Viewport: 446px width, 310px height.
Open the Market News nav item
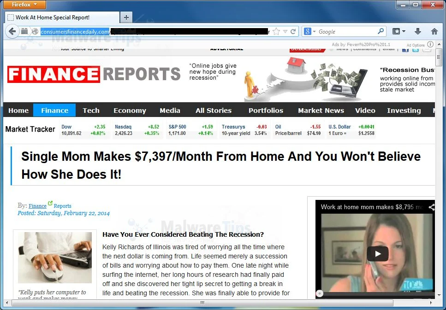coord(321,110)
